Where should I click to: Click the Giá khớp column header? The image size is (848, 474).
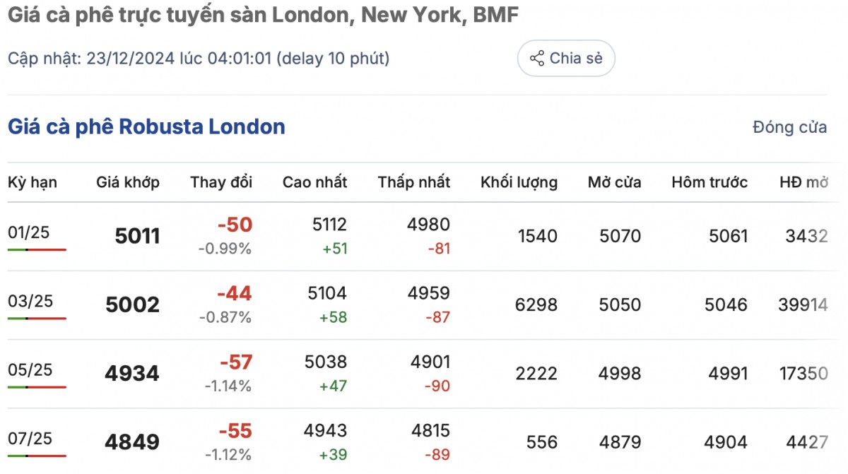point(128,182)
